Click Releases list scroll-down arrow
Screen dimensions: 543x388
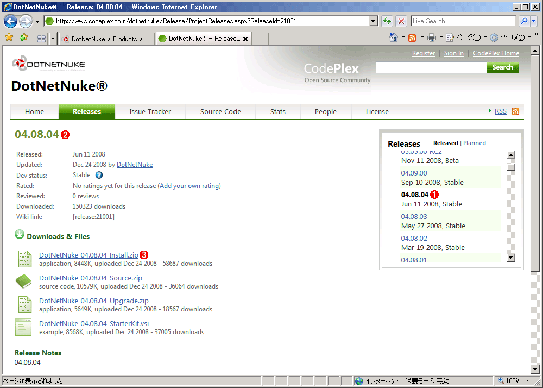pyautogui.click(x=511, y=258)
